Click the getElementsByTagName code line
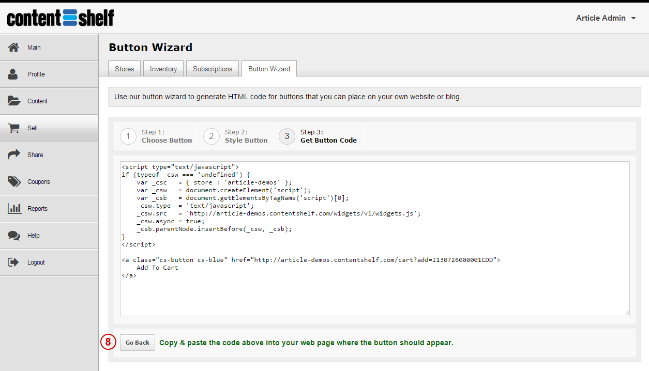The height and width of the screenshot is (371, 649). pos(243,198)
